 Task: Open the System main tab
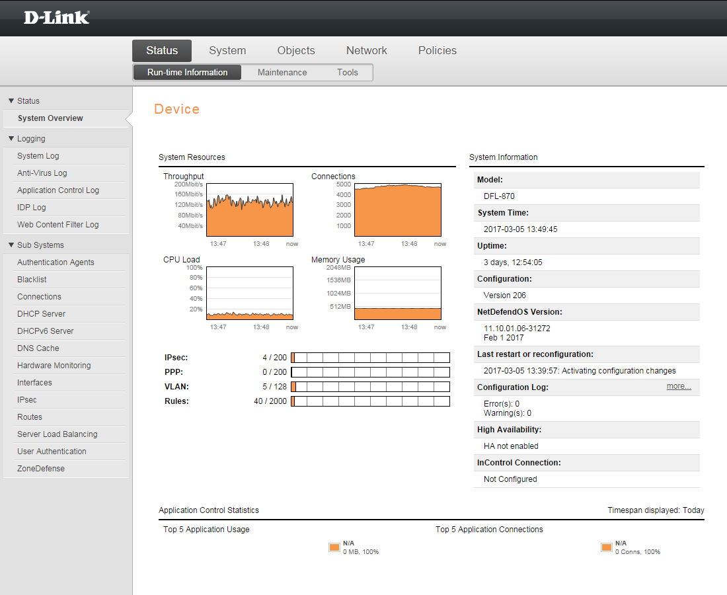pos(227,51)
